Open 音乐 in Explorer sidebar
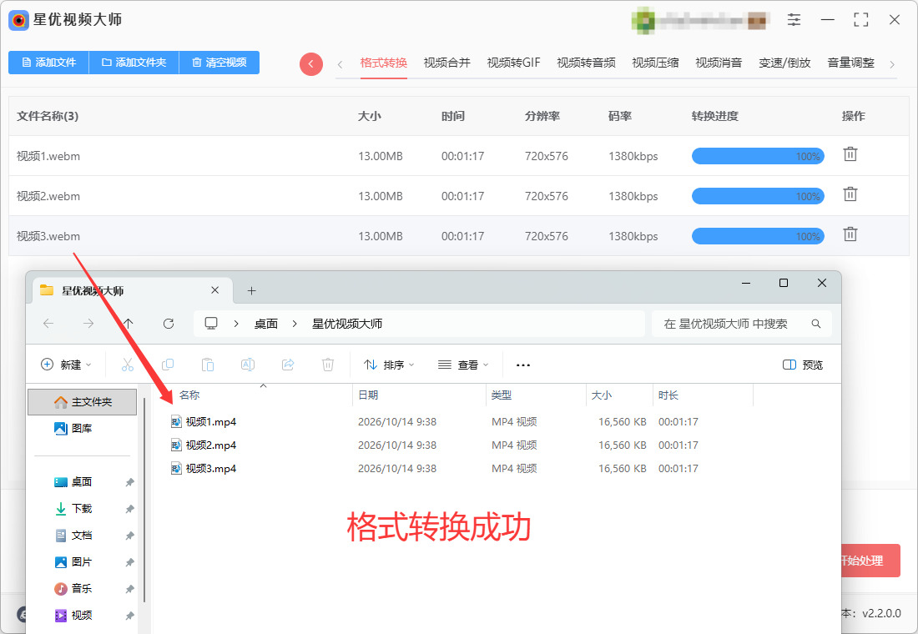This screenshot has width=918, height=634. pyautogui.click(x=82, y=589)
